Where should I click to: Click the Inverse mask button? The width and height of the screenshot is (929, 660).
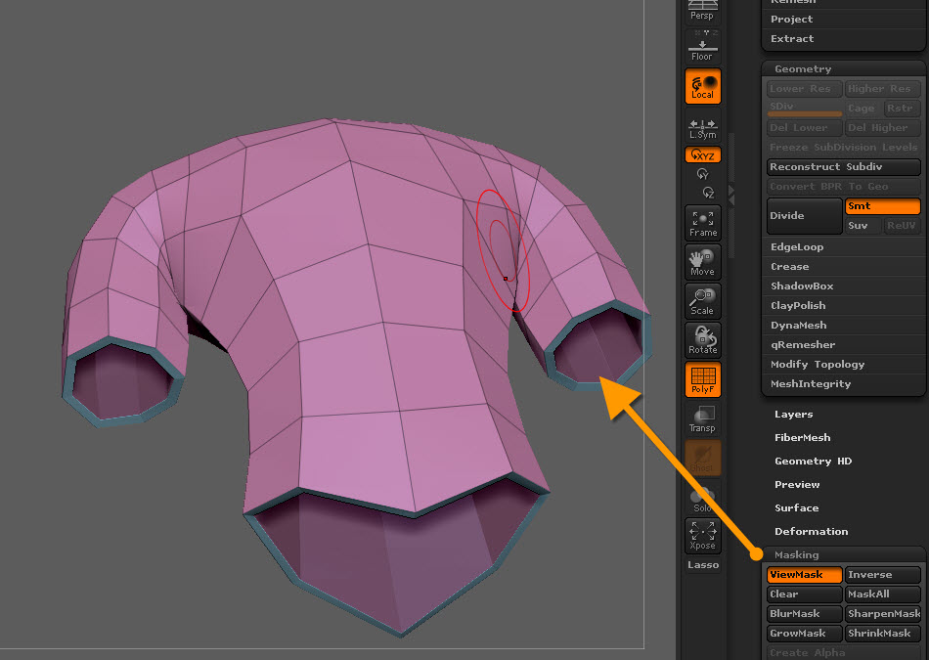(x=882, y=575)
